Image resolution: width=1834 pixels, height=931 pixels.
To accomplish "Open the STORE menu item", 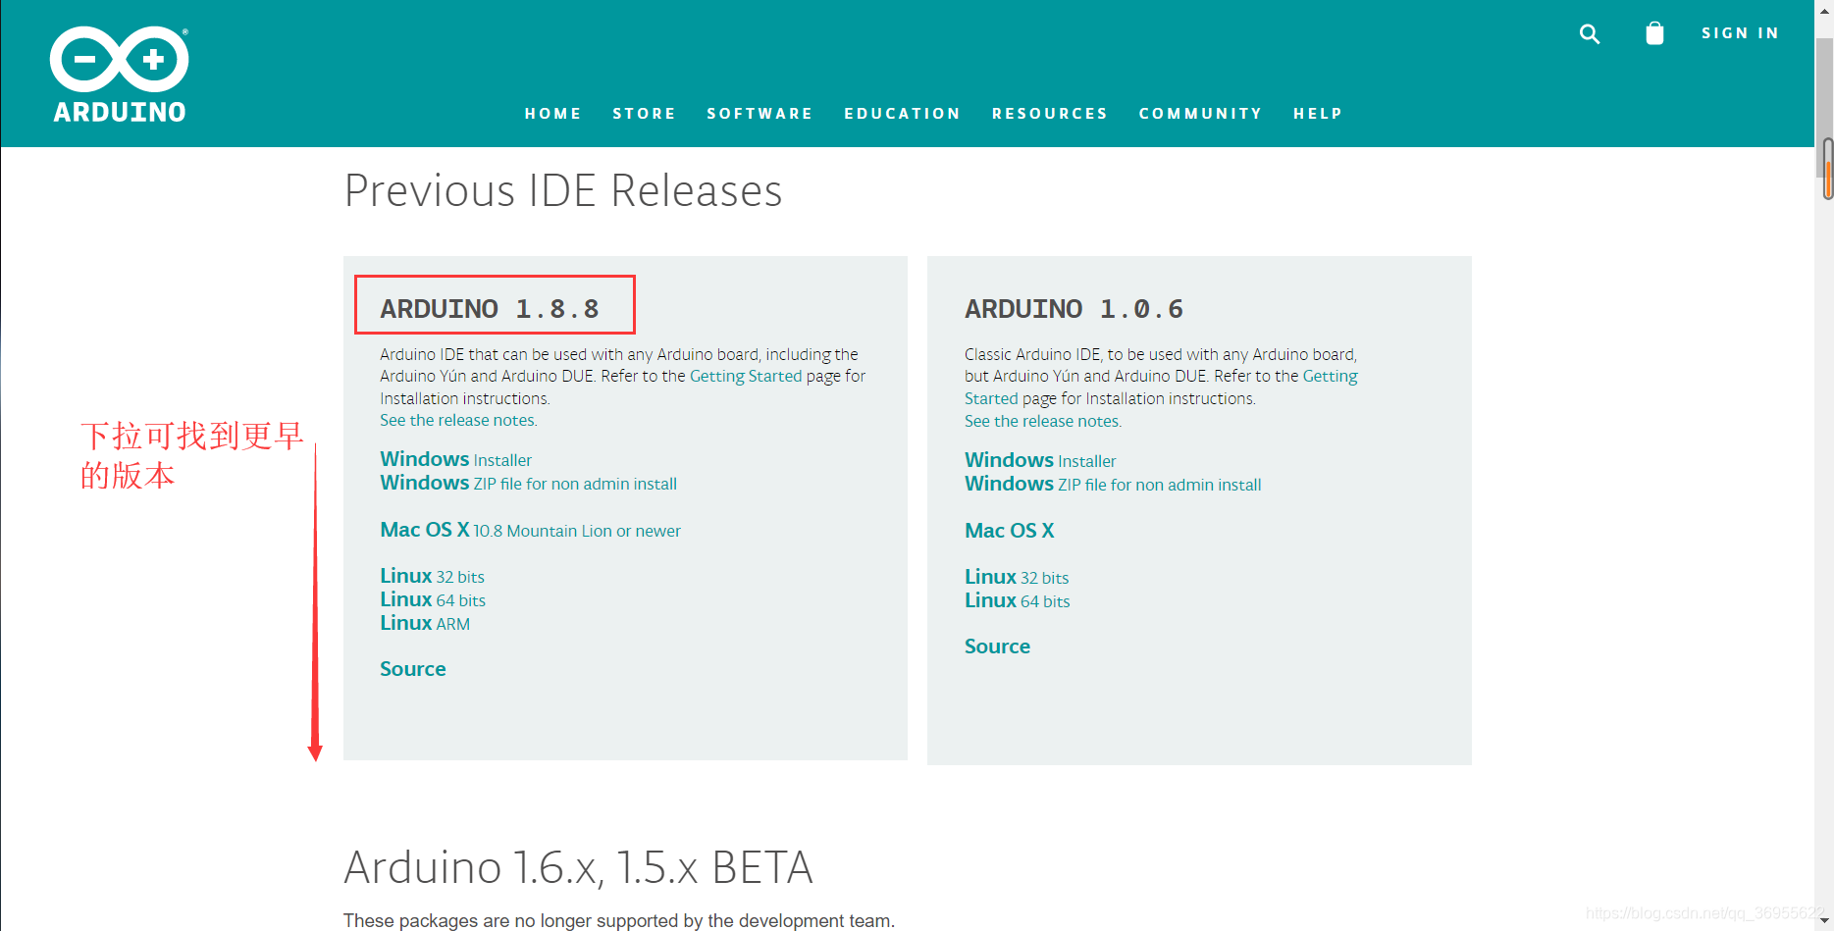I will [645, 114].
